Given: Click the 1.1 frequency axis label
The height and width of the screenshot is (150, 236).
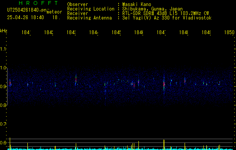Looking at the screenshot, I should (3, 49).
